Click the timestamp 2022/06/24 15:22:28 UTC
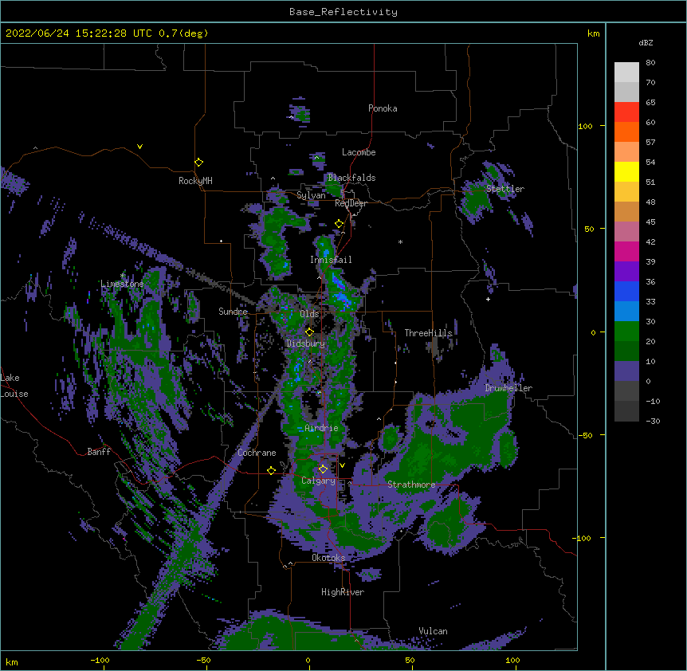This screenshot has width=687, height=671. click(x=78, y=33)
